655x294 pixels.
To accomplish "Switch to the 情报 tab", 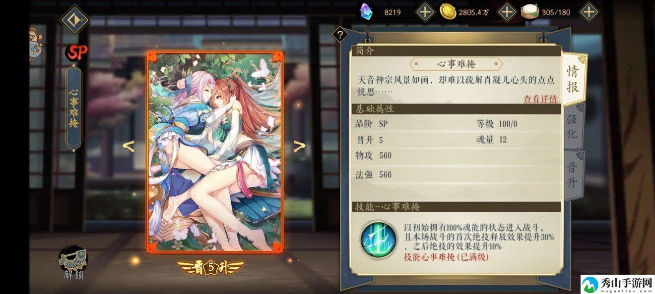I will point(574,78).
